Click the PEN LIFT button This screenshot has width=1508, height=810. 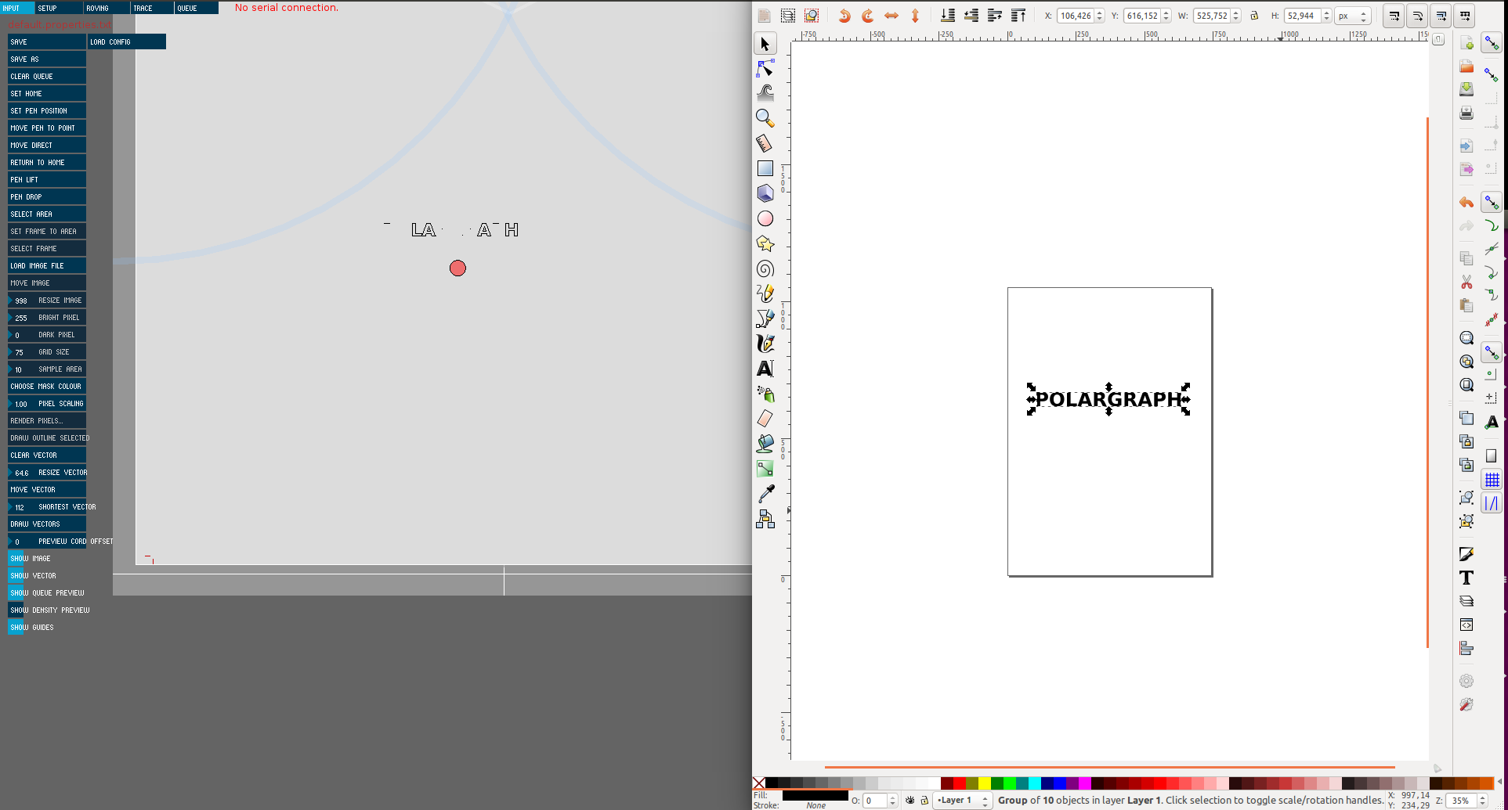pos(46,180)
